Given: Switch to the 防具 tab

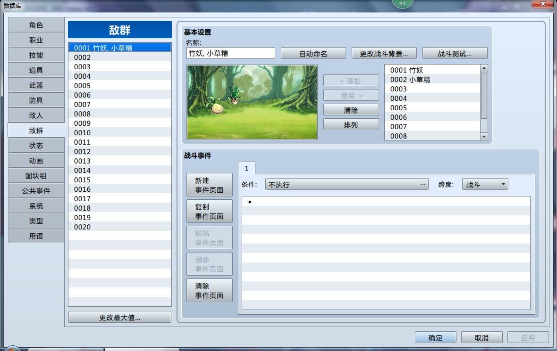Looking at the screenshot, I should (36, 100).
